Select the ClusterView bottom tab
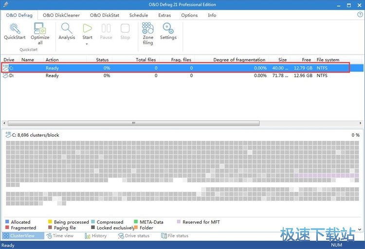Screen dimensions: 365x249 pos(23,235)
